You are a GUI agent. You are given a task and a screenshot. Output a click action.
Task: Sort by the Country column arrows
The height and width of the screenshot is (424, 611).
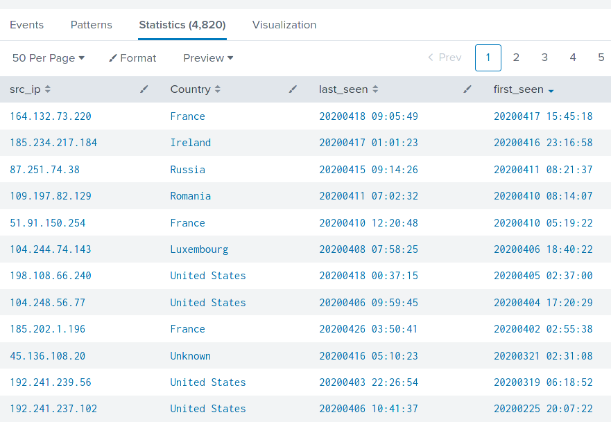click(x=218, y=89)
